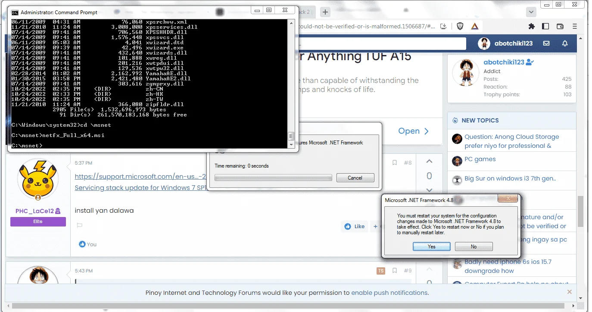The height and width of the screenshot is (312, 592).
Task: Open abotchiki123 profile link in sidebar
Action: click(x=505, y=62)
